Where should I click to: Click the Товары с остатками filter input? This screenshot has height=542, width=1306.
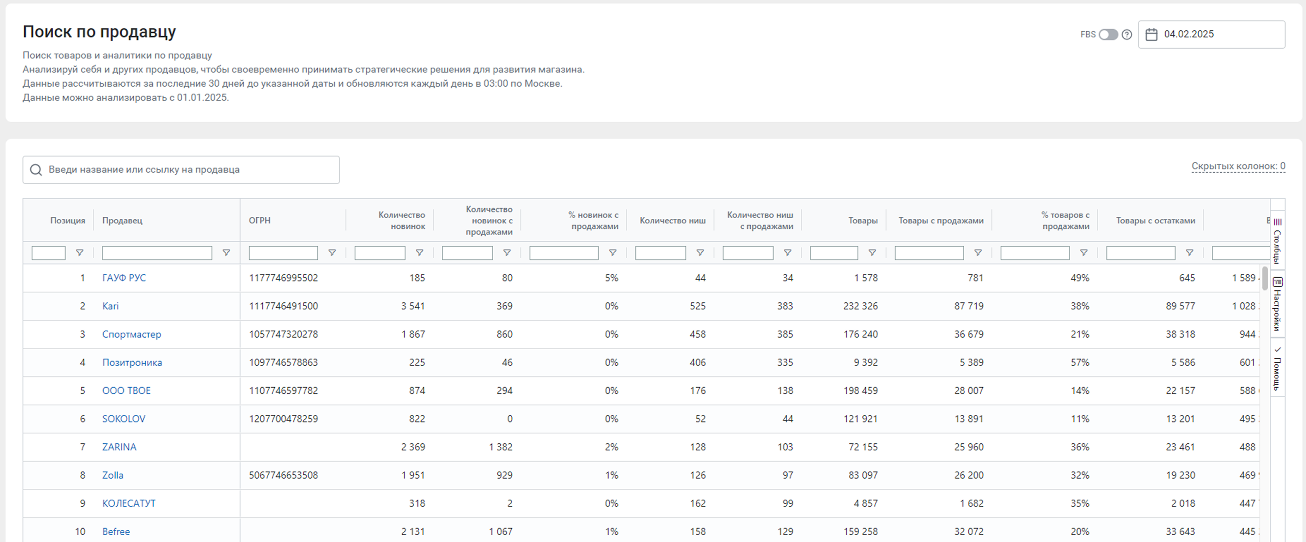point(1141,253)
